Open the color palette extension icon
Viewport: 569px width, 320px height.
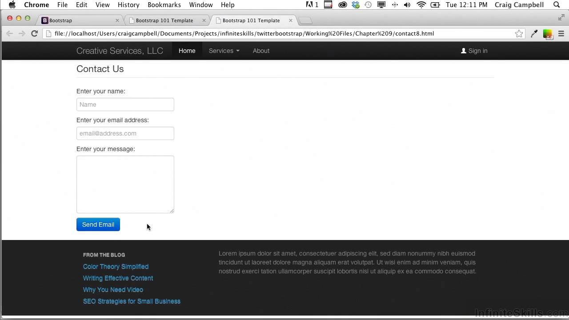click(548, 34)
